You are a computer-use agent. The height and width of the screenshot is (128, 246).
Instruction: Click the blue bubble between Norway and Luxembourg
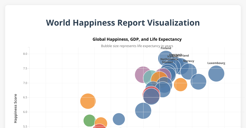199,82
